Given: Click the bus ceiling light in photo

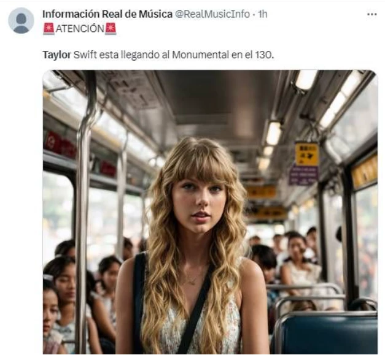Looking at the screenshot, I should [x=306, y=80].
